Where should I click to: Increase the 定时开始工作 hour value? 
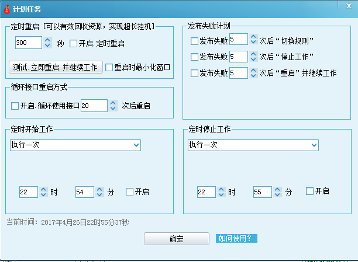tap(43, 189)
